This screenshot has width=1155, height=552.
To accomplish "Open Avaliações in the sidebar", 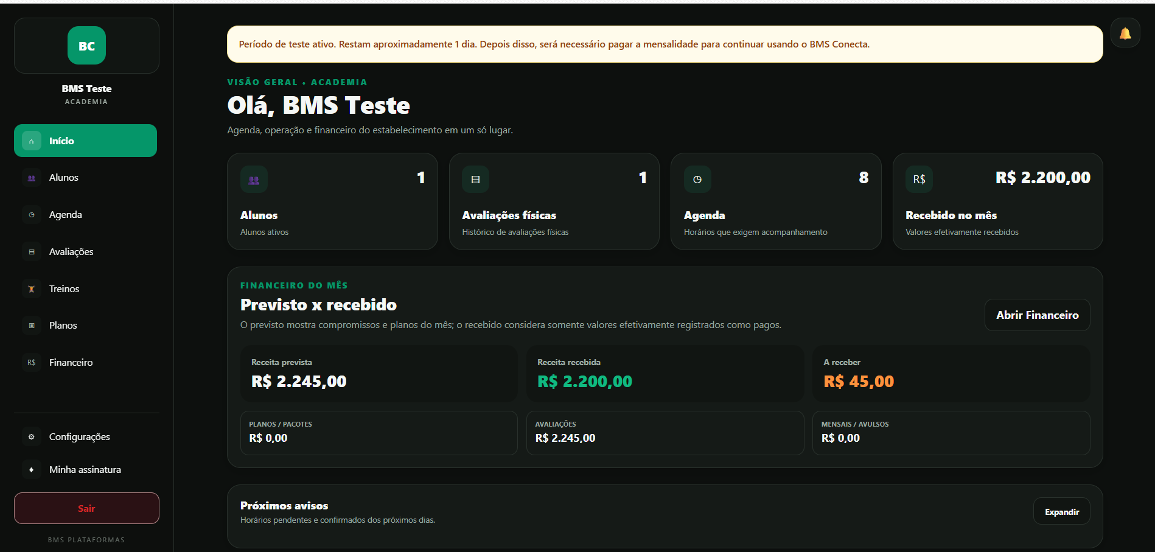I will point(85,252).
